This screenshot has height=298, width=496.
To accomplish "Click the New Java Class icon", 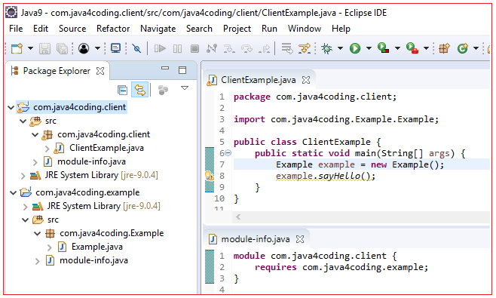I will tap(463, 48).
